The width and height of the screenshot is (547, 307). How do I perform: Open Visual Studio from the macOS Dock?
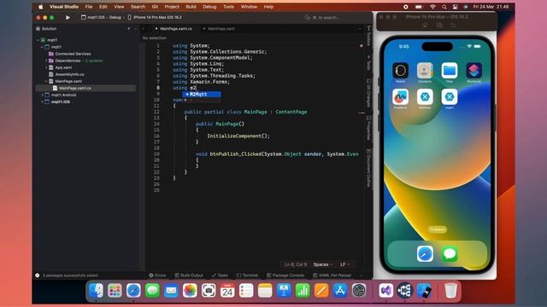(x=385, y=290)
